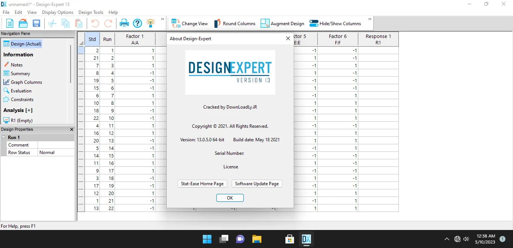The width and height of the screenshot is (513, 248).
Task: Expand the first toolbar overflow chevron
Action: (x=163, y=19)
